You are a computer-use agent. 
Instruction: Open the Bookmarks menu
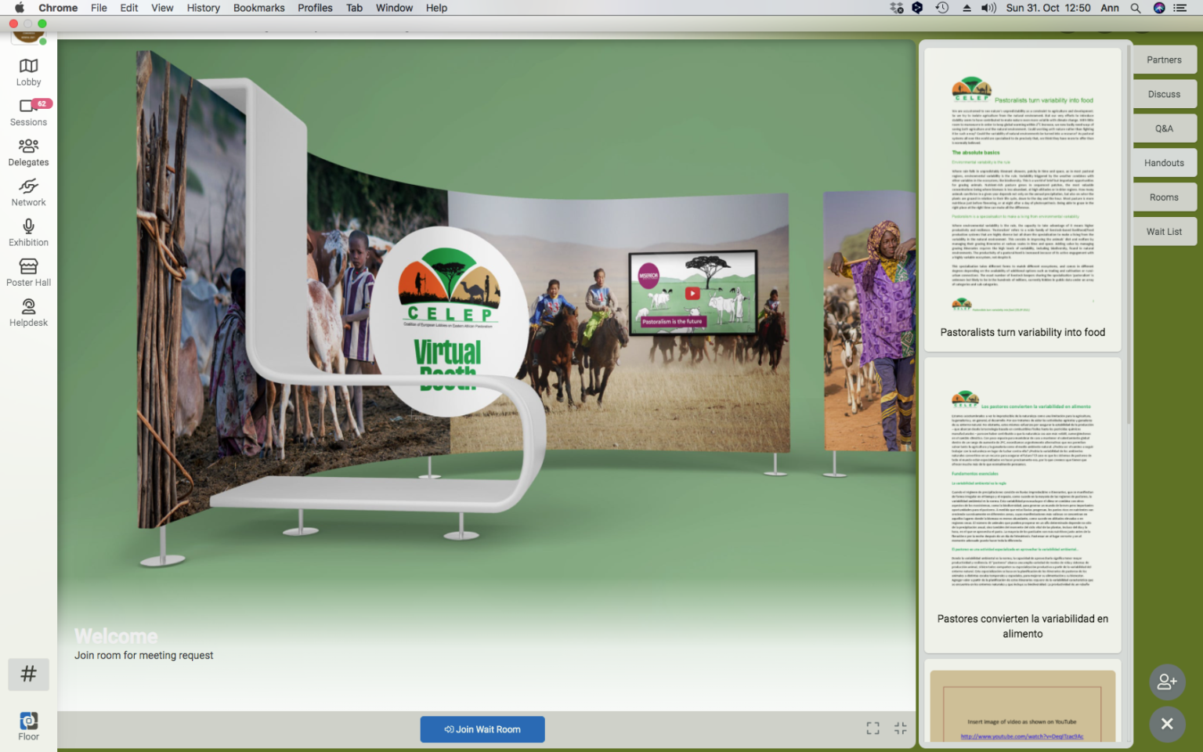click(259, 8)
